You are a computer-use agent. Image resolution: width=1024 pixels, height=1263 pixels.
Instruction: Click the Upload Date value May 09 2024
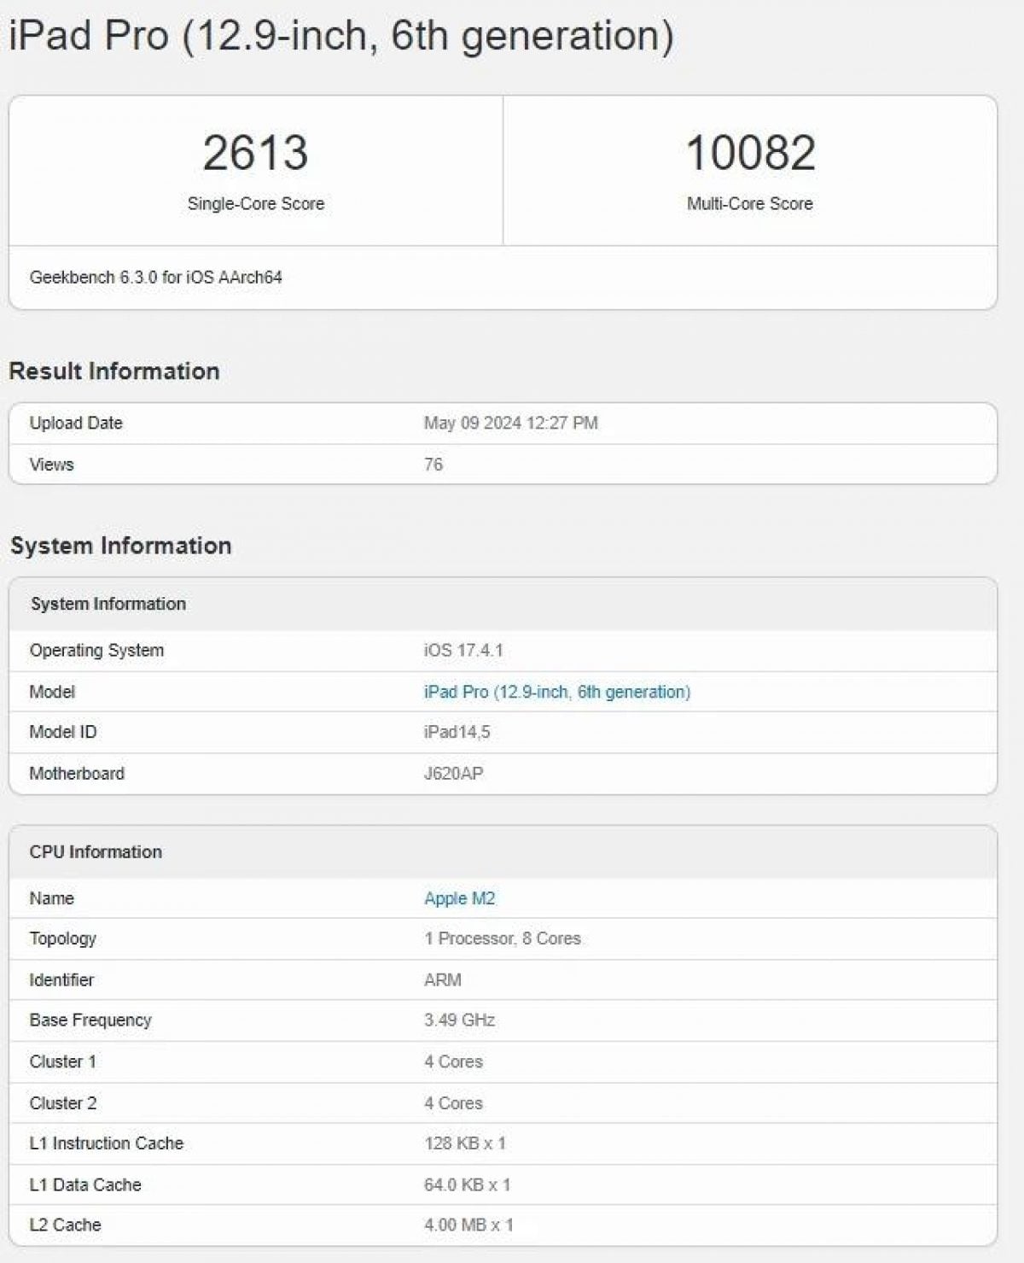[510, 423]
